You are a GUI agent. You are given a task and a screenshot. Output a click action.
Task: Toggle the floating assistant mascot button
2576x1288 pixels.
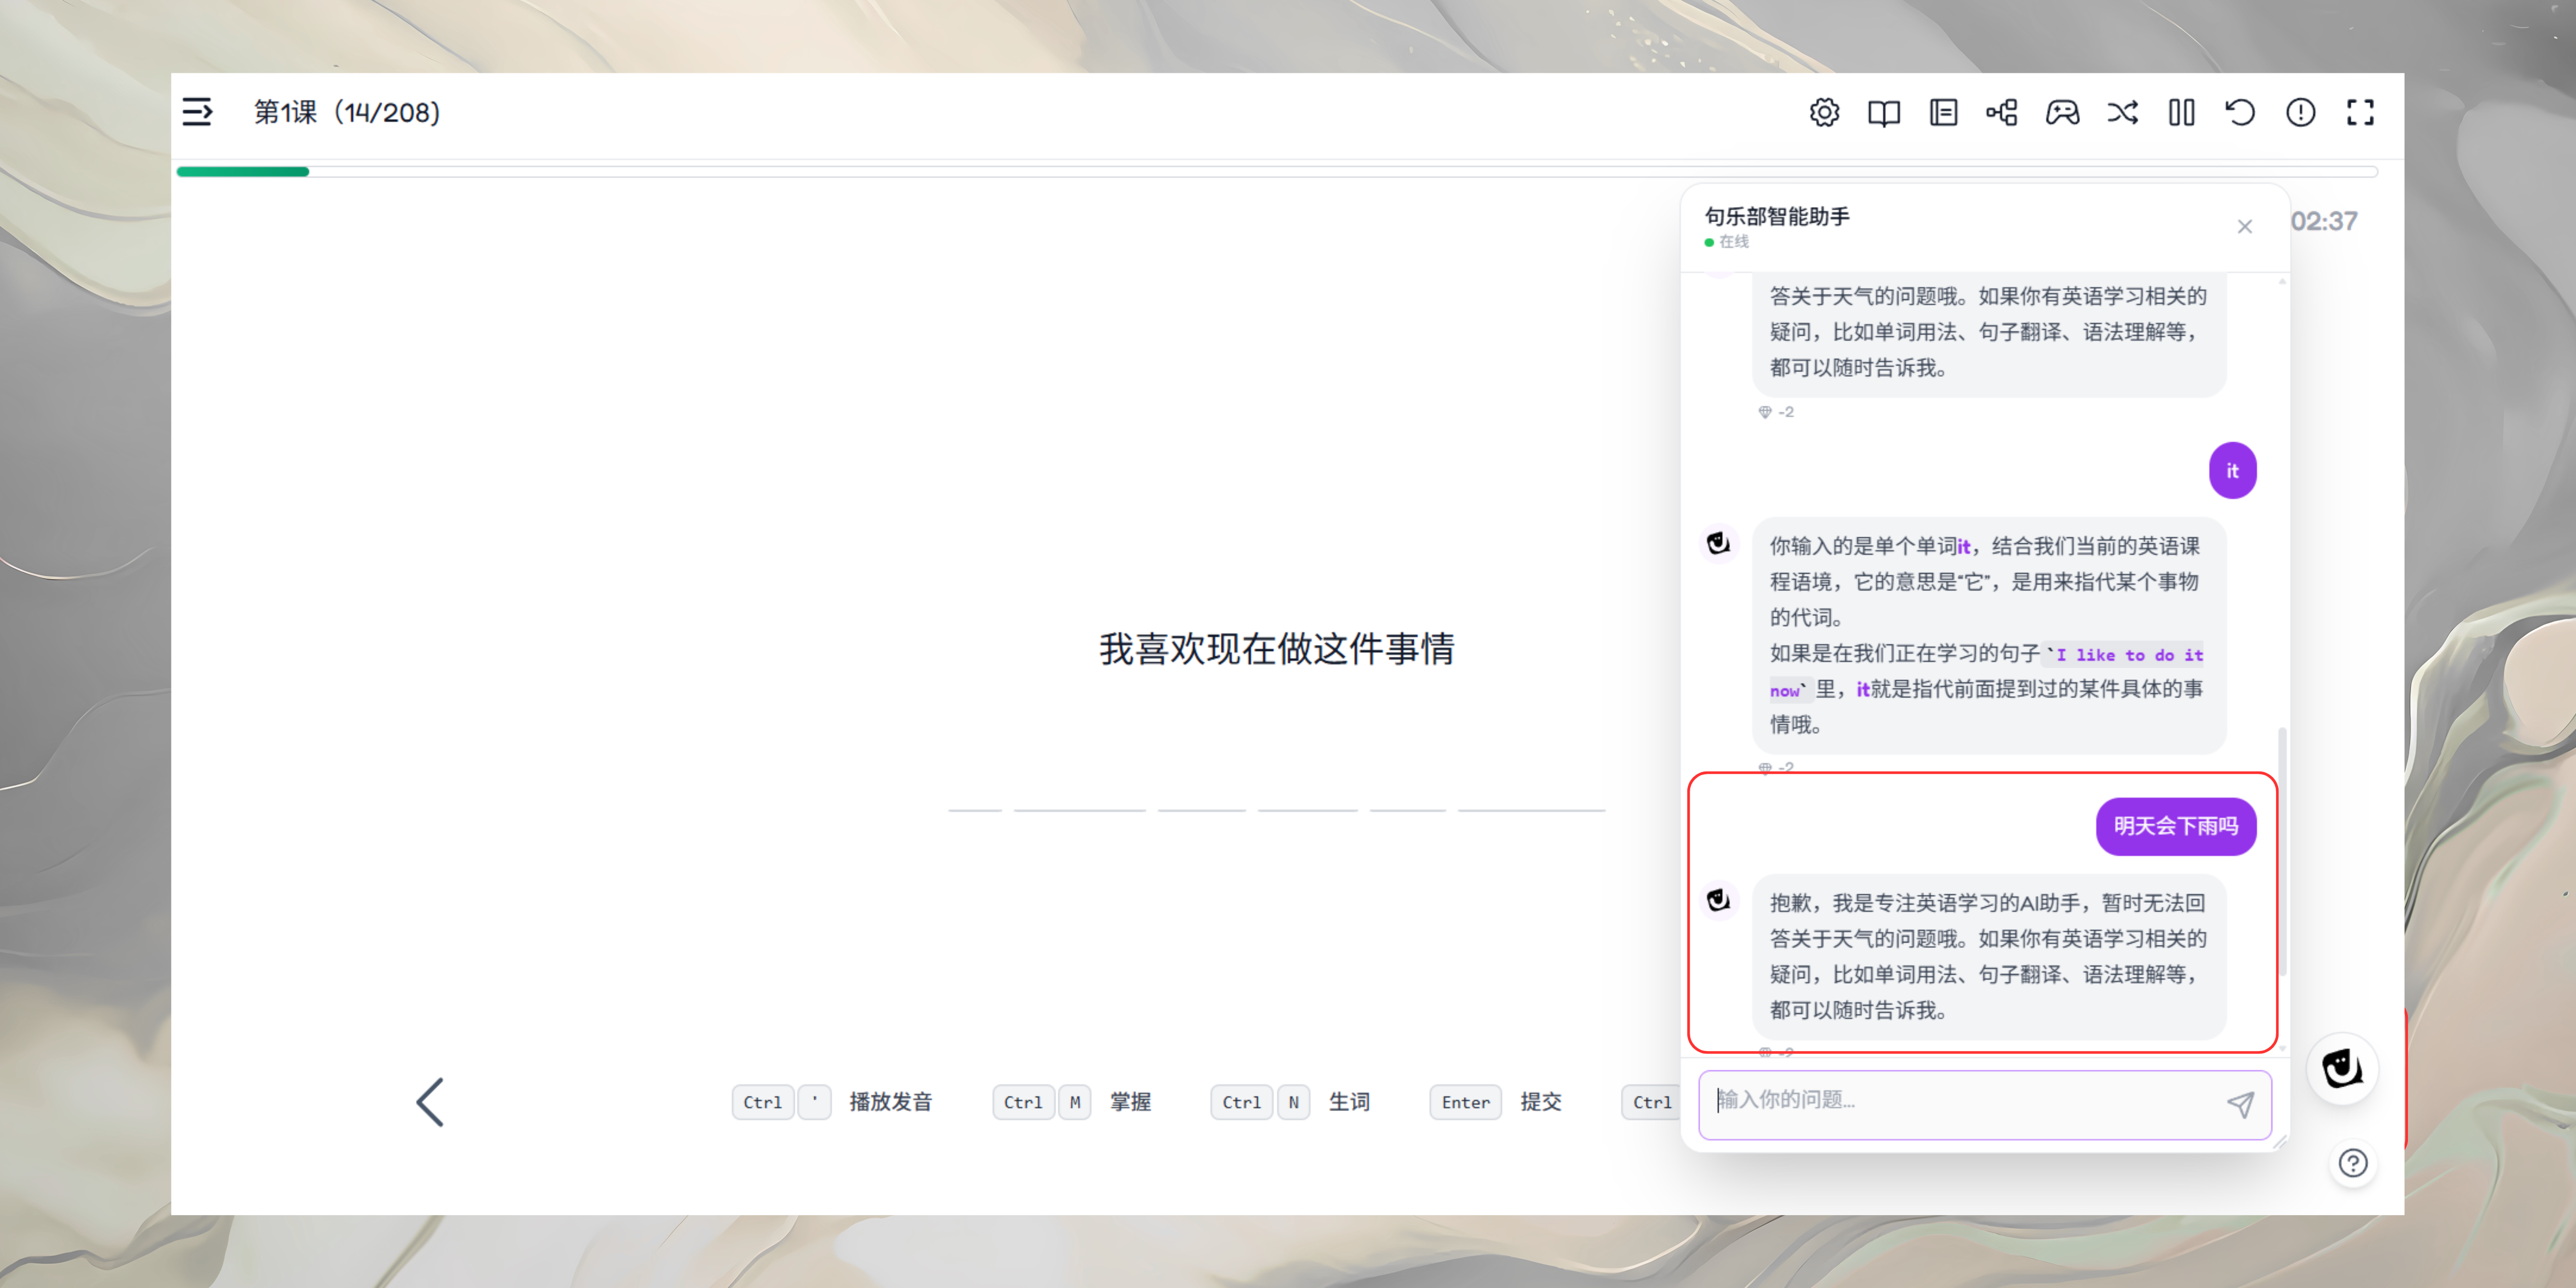point(2342,1069)
